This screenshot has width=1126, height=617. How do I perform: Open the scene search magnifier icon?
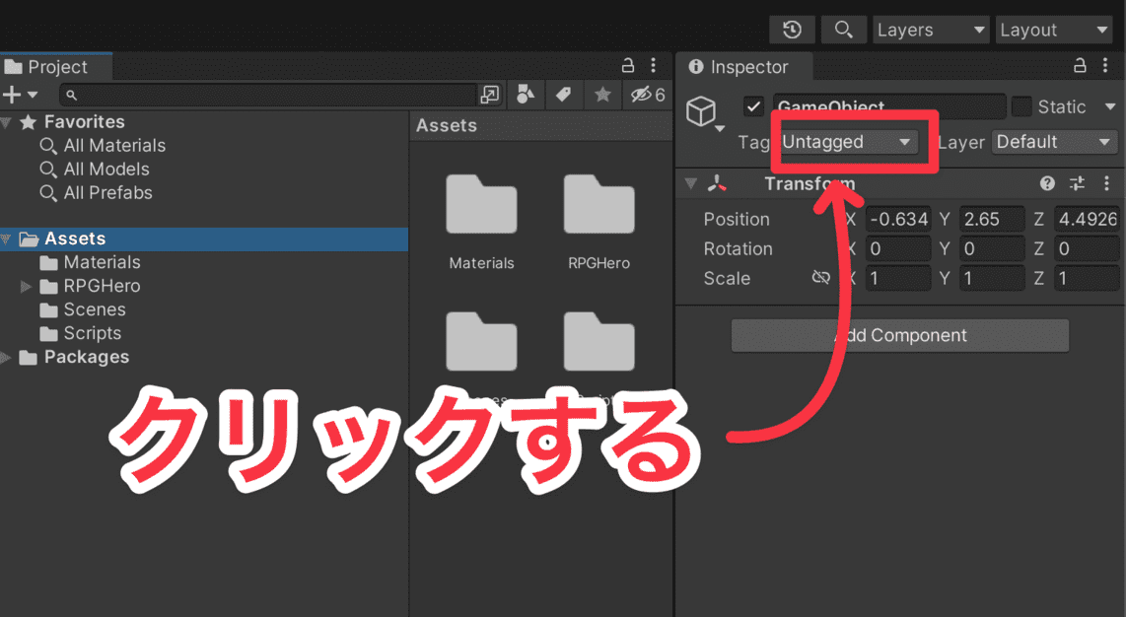pos(843,29)
